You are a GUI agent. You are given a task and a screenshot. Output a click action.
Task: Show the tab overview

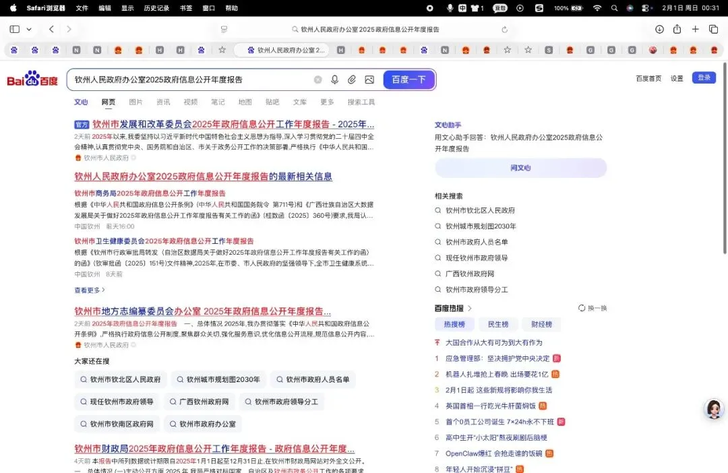[x=714, y=29]
